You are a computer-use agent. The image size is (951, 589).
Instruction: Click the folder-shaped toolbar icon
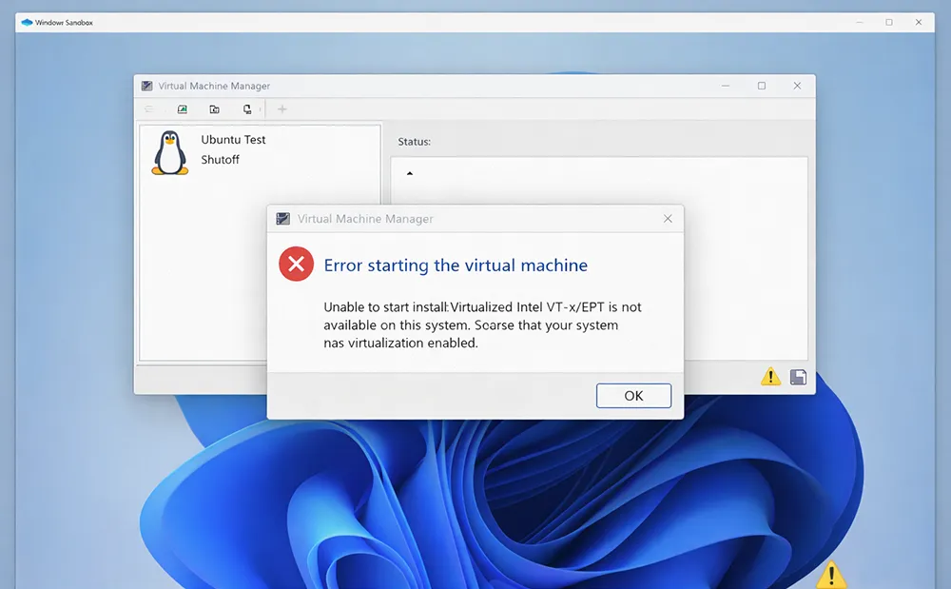216,108
